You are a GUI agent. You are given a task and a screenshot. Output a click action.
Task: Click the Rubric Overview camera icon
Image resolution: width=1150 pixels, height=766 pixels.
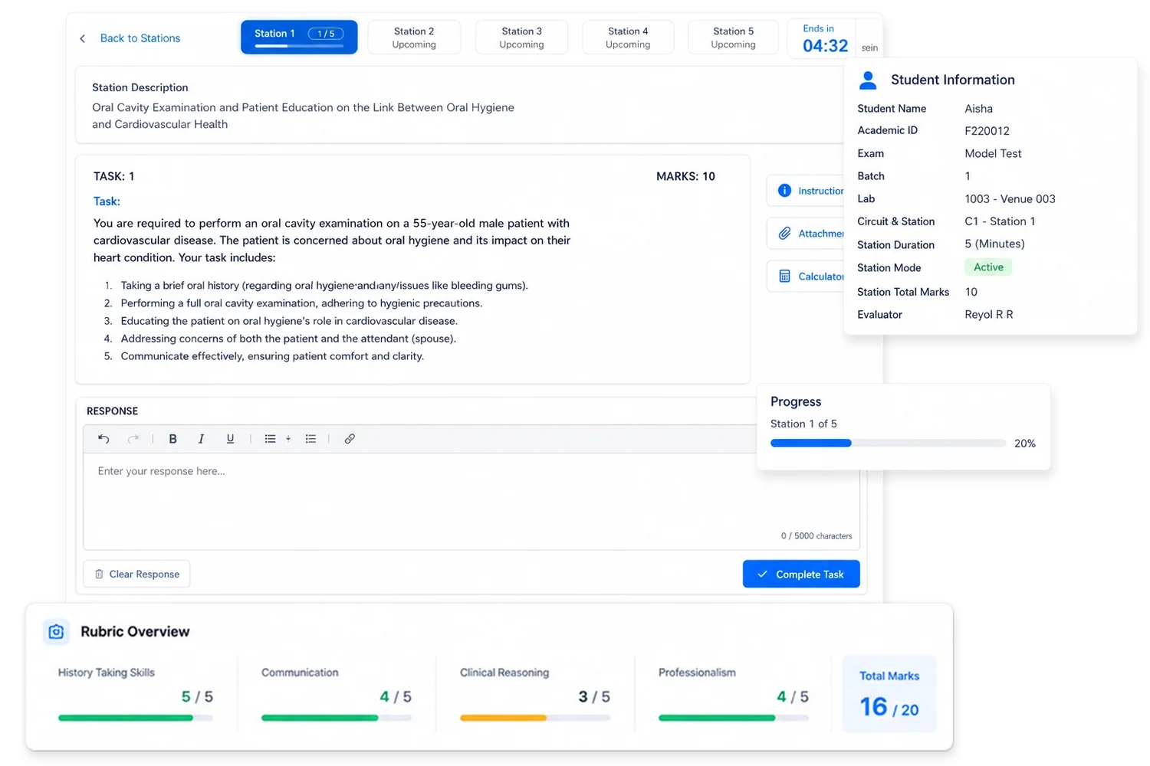[56, 632]
